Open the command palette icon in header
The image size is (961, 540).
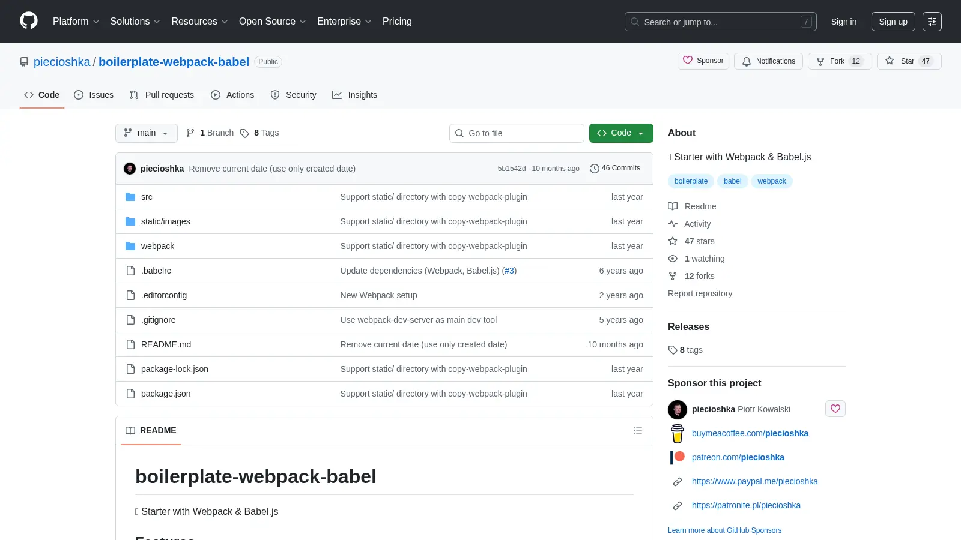(x=932, y=22)
